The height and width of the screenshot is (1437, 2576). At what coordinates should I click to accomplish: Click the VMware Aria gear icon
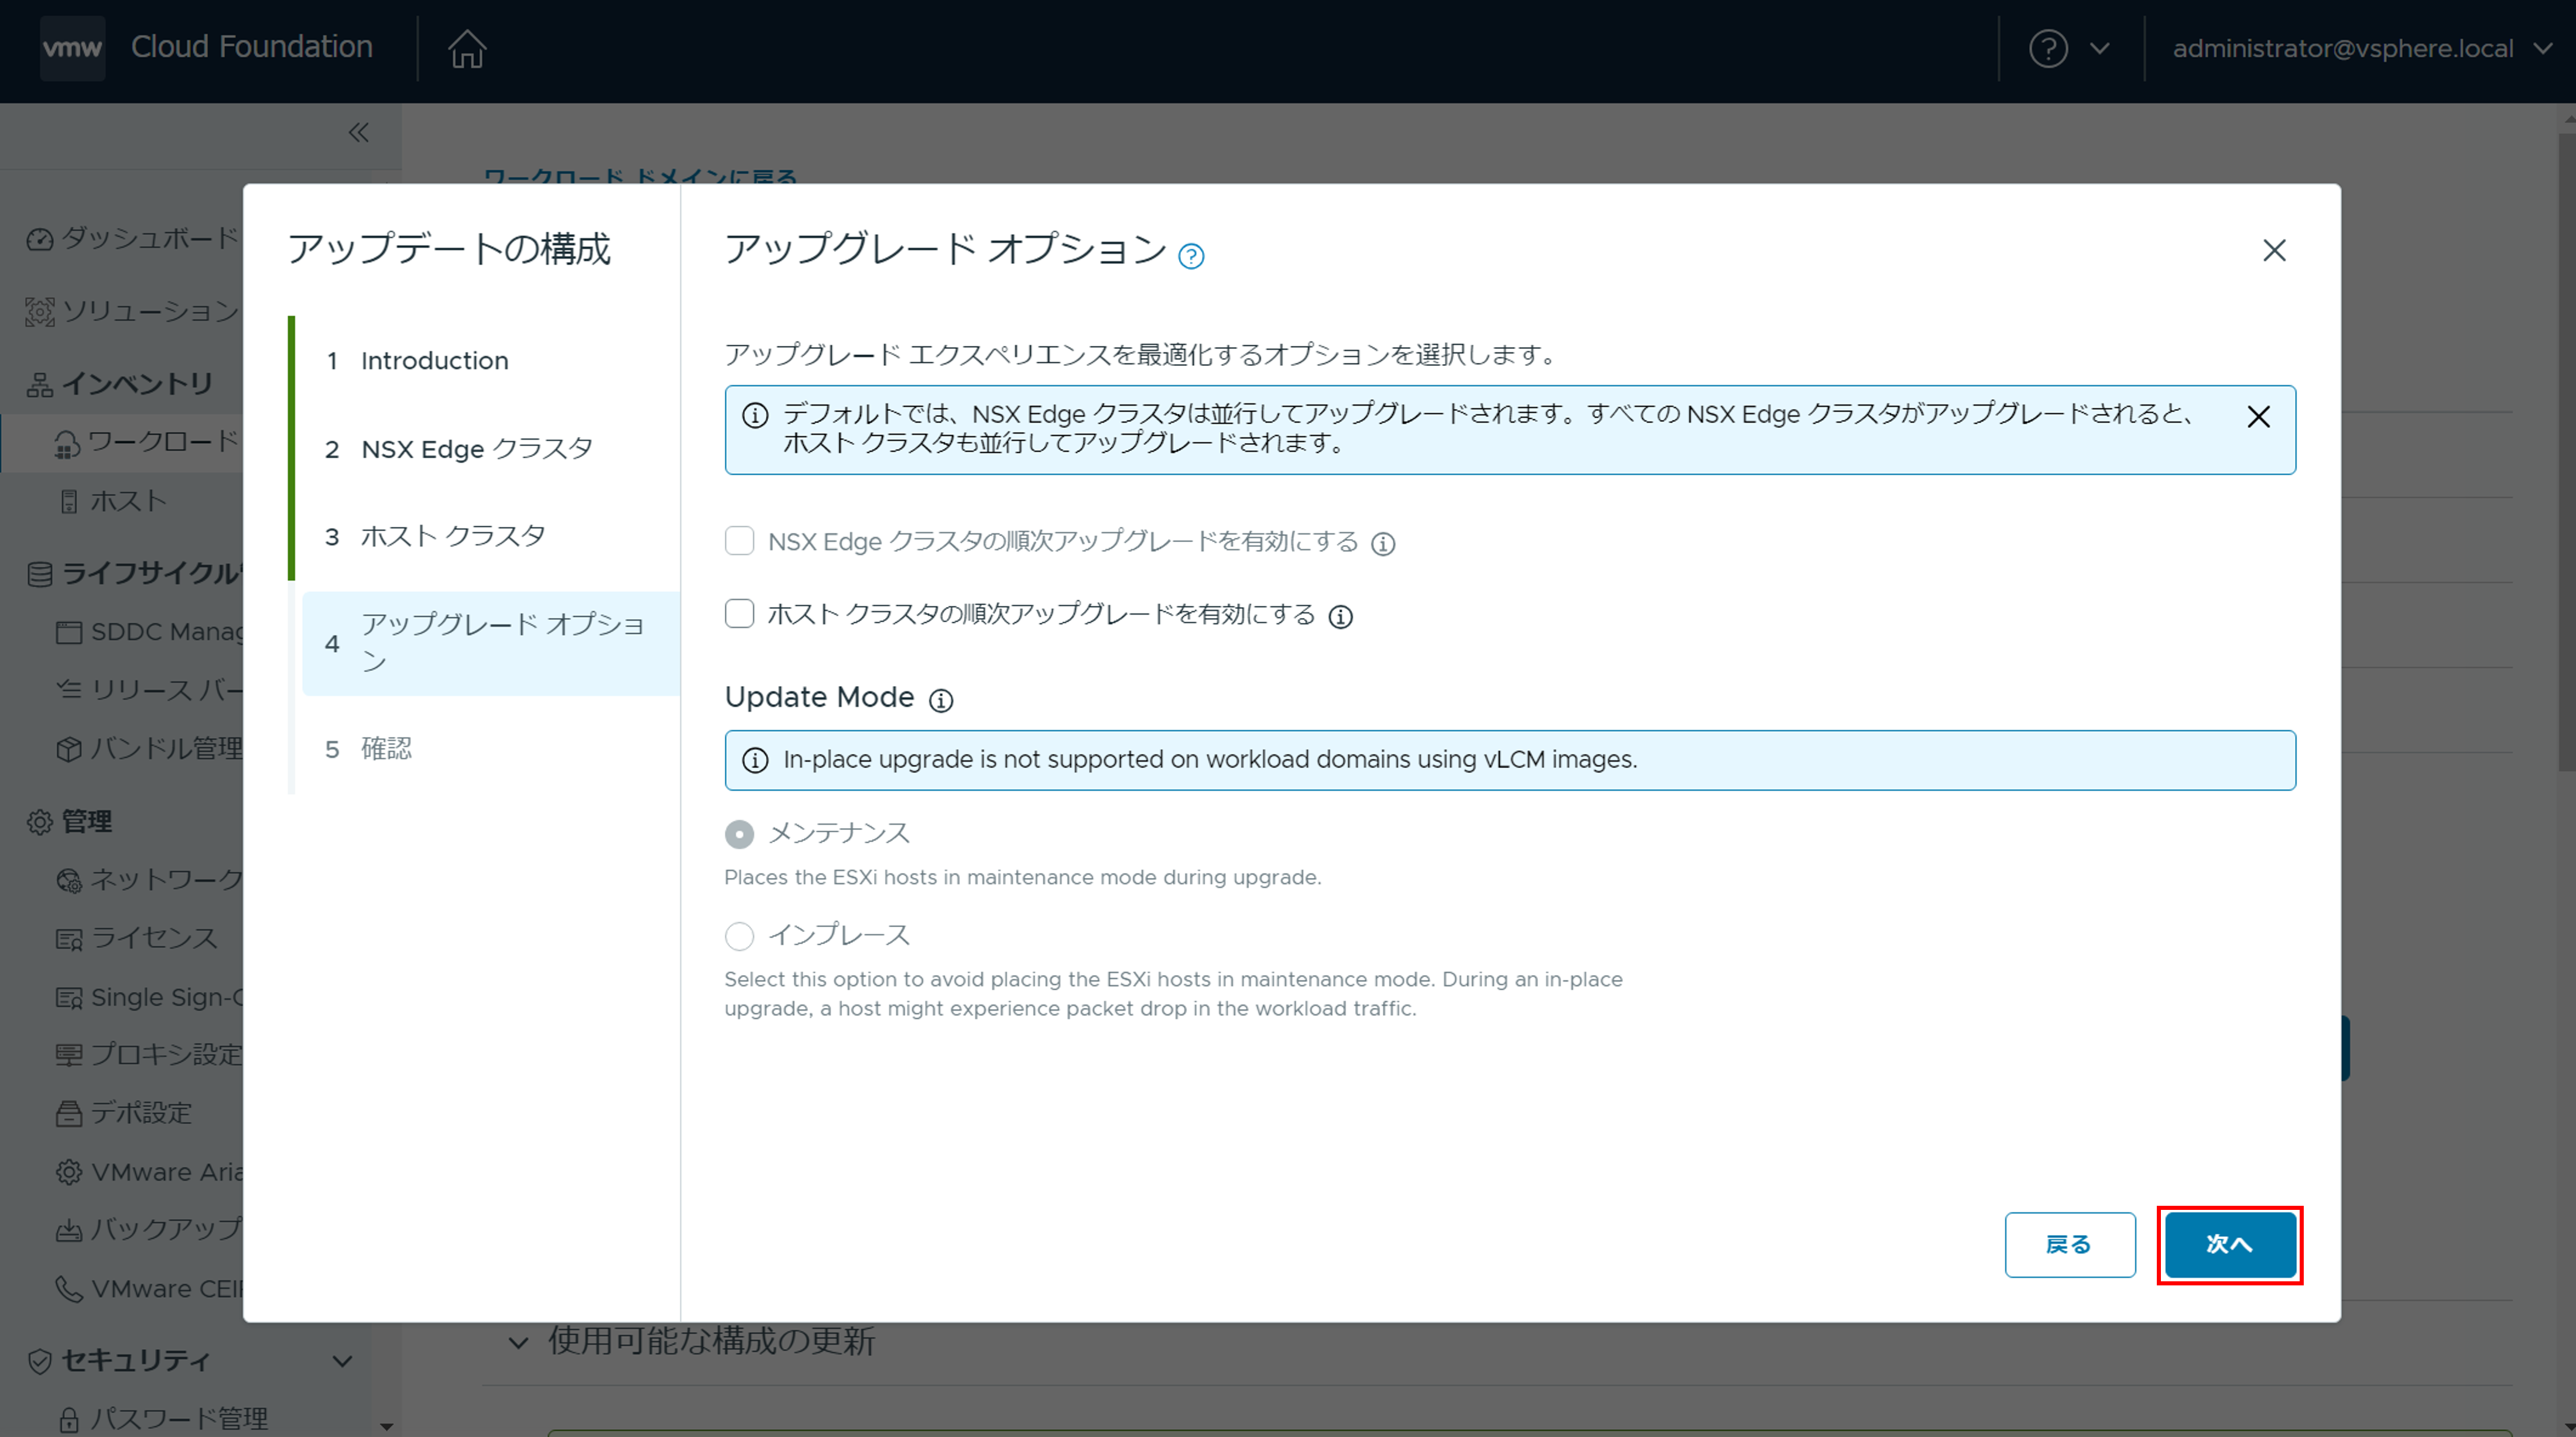[x=69, y=1172]
